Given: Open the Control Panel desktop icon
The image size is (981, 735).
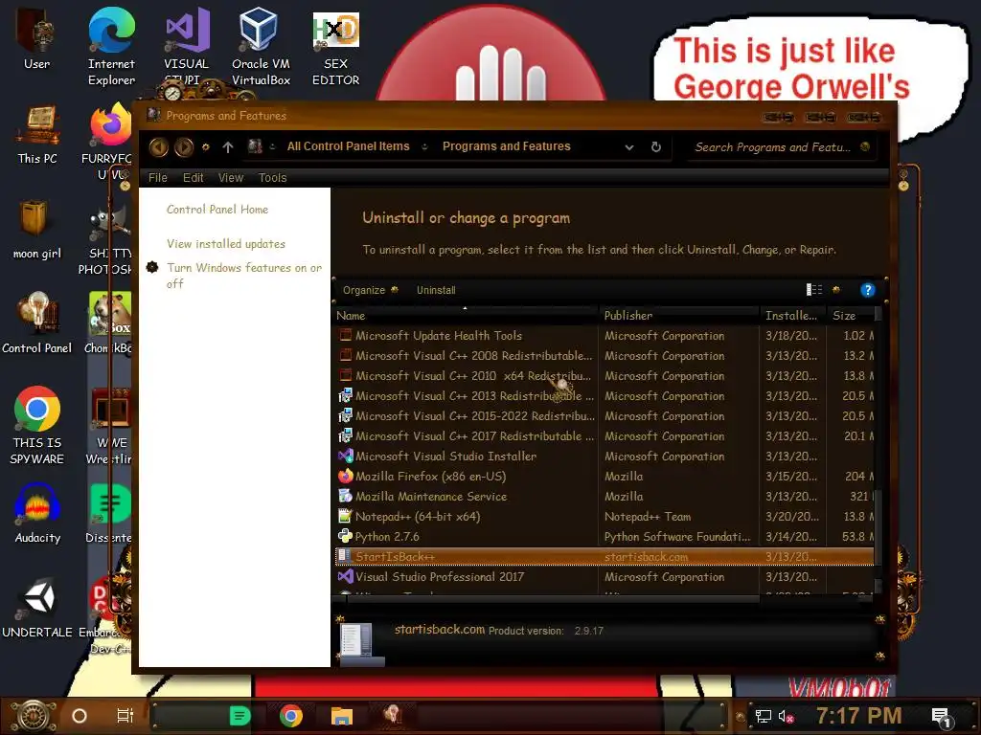Looking at the screenshot, I should (37, 323).
